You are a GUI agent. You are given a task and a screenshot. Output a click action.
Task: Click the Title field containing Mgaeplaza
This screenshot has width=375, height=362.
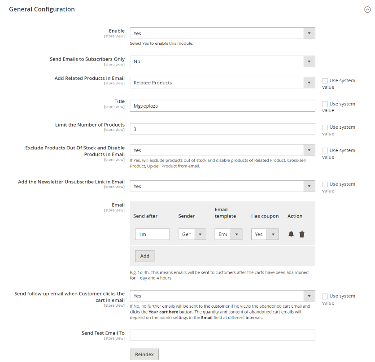(x=222, y=106)
